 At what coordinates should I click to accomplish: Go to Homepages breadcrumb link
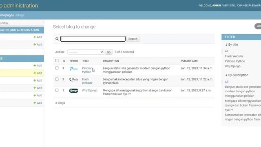click(7, 15)
